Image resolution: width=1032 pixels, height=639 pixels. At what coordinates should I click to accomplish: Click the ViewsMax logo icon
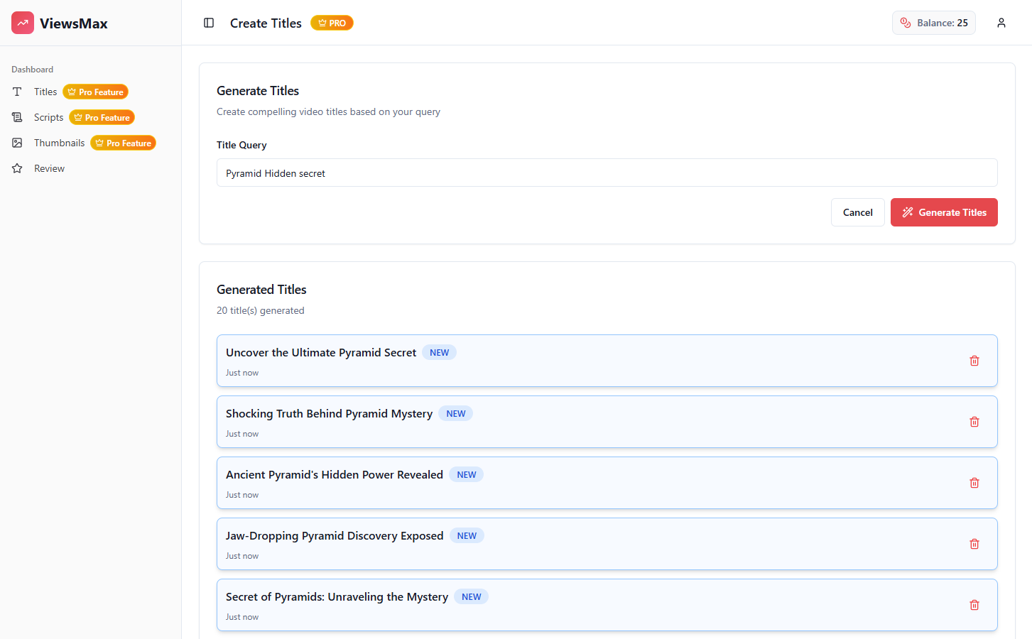(23, 23)
